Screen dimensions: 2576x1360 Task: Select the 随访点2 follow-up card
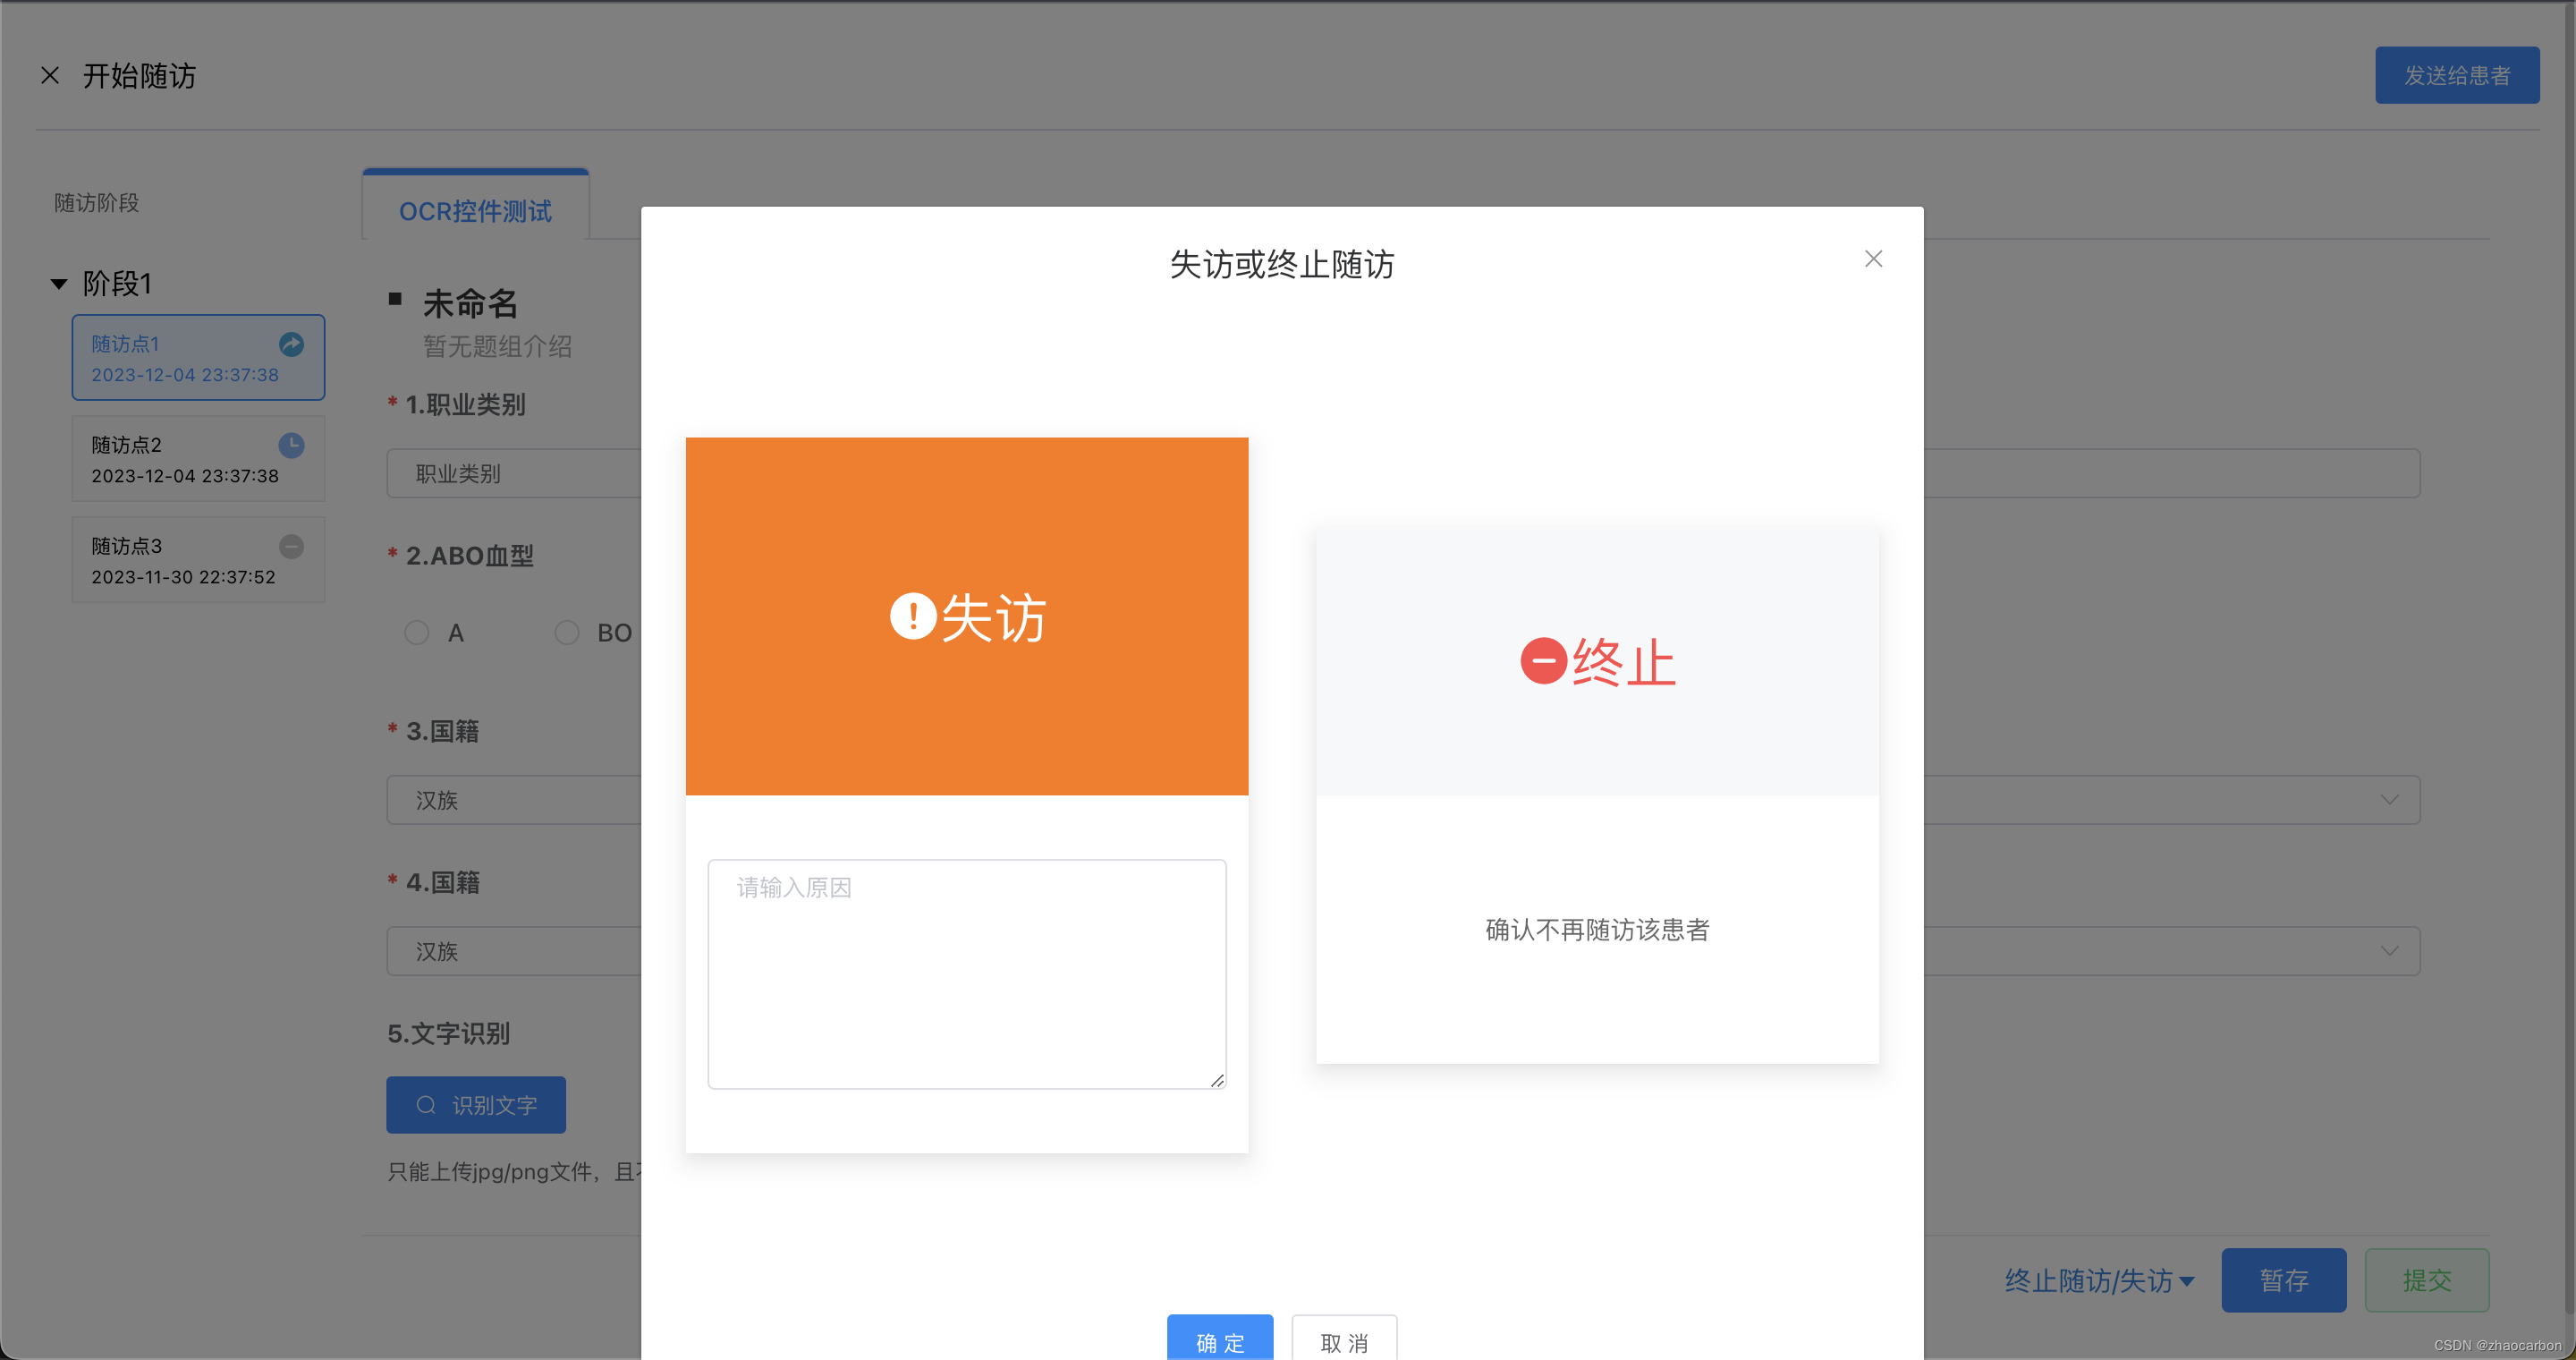(x=198, y=459)
